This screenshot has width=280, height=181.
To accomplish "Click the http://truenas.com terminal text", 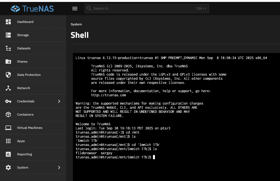I will [109, 95].
